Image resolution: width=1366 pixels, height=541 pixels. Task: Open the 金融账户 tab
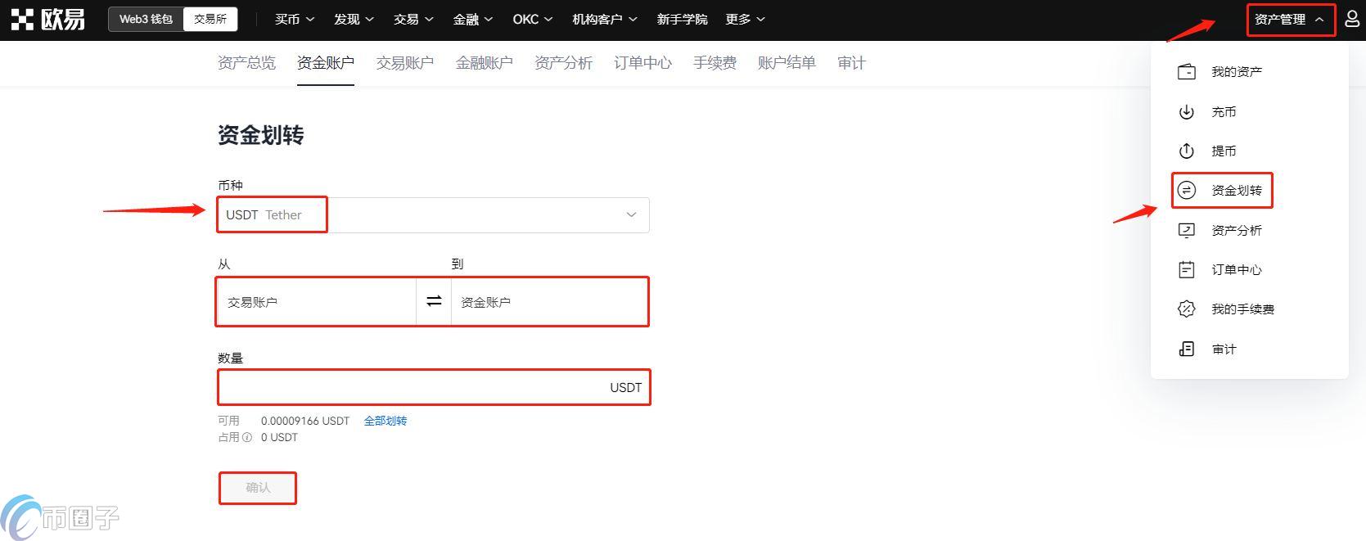point(485,63)
